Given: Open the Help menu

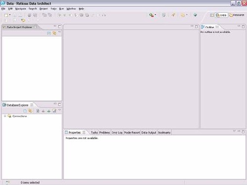Looking at the screenshot, I should click(82, 9).
